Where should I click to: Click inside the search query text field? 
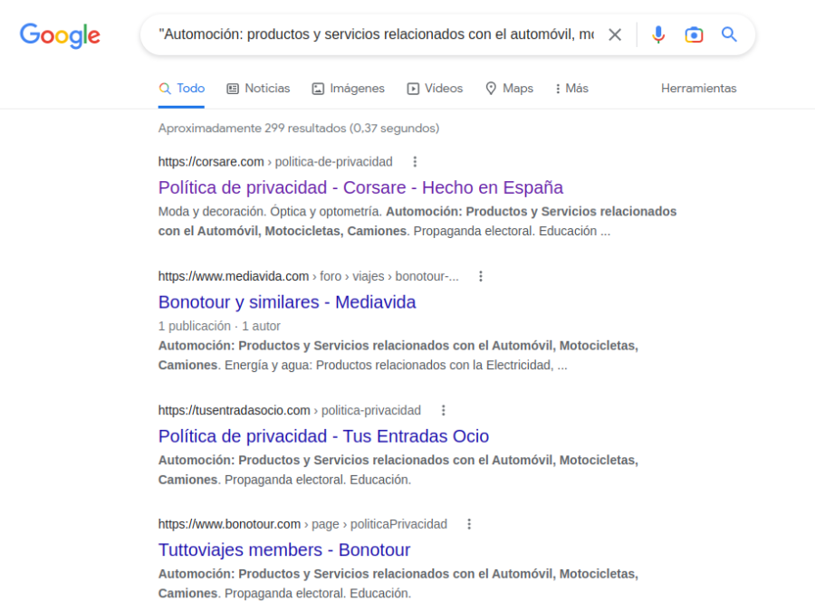(x=376, y=35)
